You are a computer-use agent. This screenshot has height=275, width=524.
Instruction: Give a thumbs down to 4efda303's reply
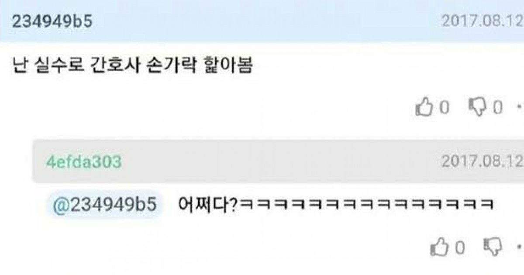click(493, 247)
